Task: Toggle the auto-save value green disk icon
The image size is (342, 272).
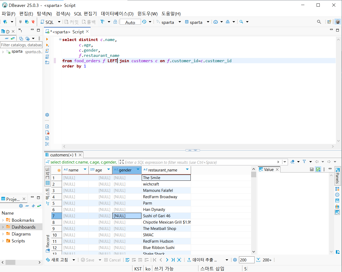Action: 318,169
